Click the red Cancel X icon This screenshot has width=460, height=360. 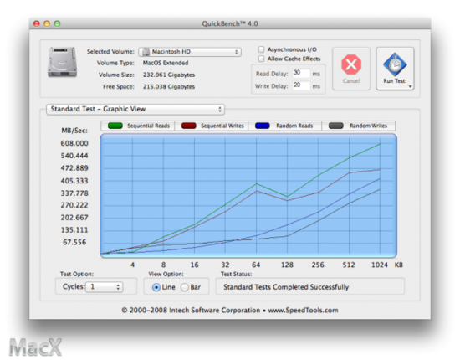pos(351,64)
